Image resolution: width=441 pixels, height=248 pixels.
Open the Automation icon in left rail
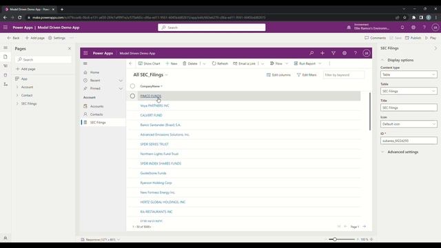click(6, 84)
